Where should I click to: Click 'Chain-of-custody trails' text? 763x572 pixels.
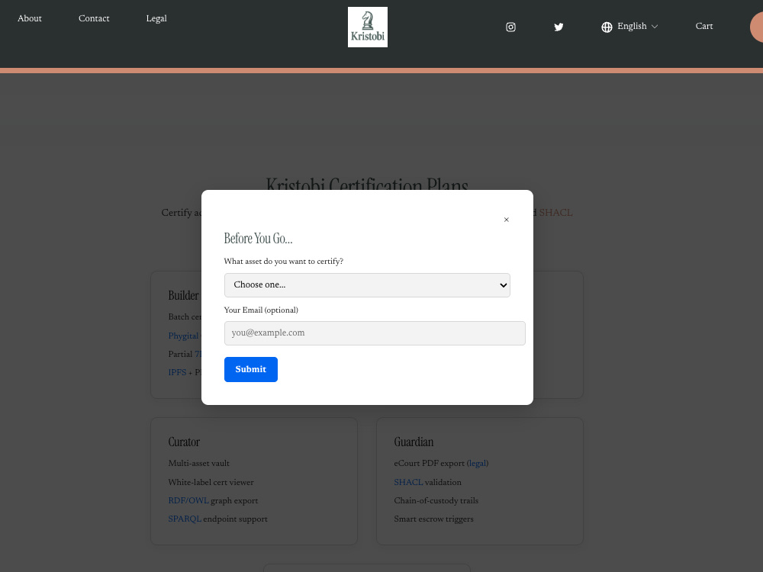[436, 500]
